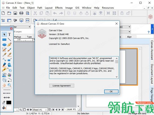Close the floating toolbox palette
The image size is (154, 115).
point(11,29)
